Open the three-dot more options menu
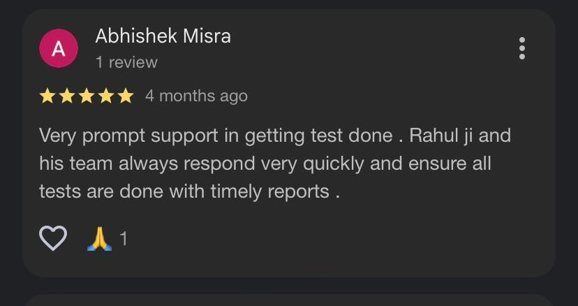 (521, 48)
